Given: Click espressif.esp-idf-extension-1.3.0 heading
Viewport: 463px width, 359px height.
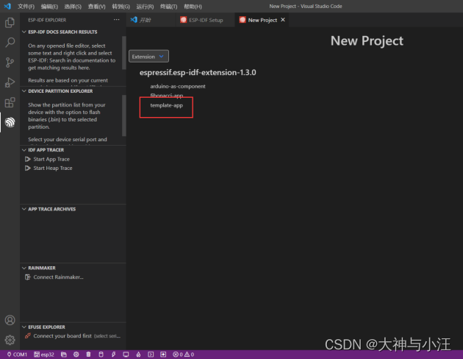Looking at the screenshot, I should pos(198,72).
